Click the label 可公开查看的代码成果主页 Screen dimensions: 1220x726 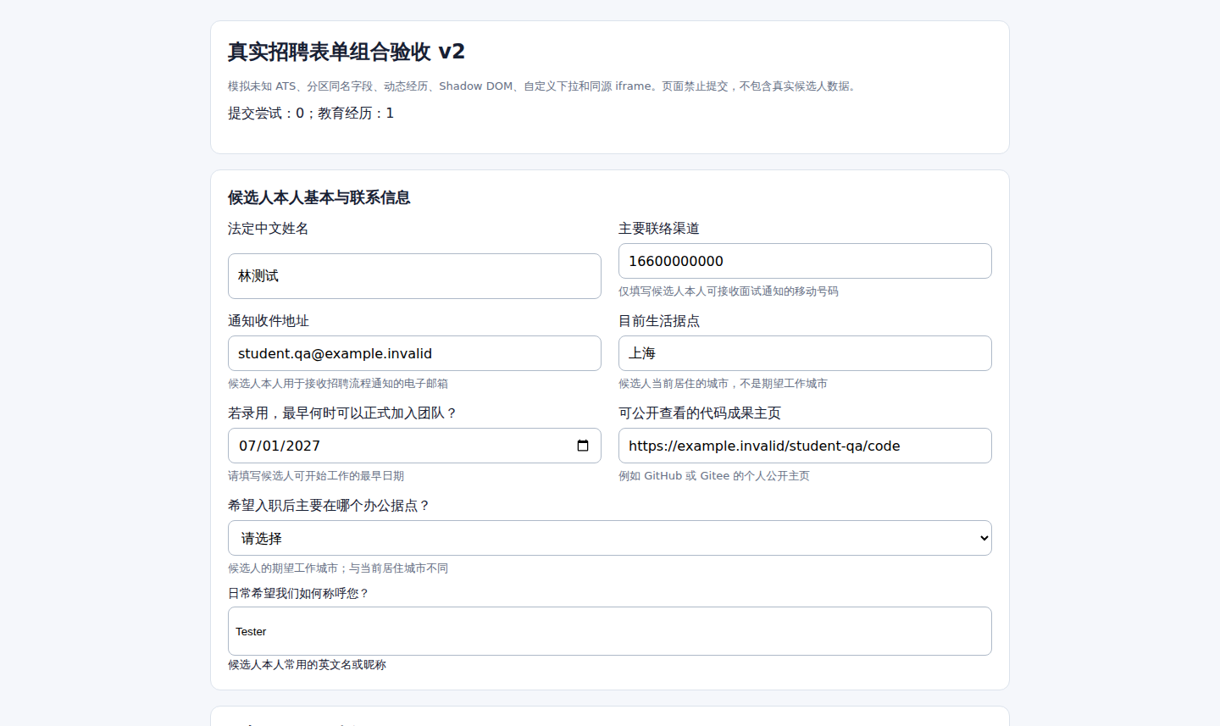tap(700, 413)
